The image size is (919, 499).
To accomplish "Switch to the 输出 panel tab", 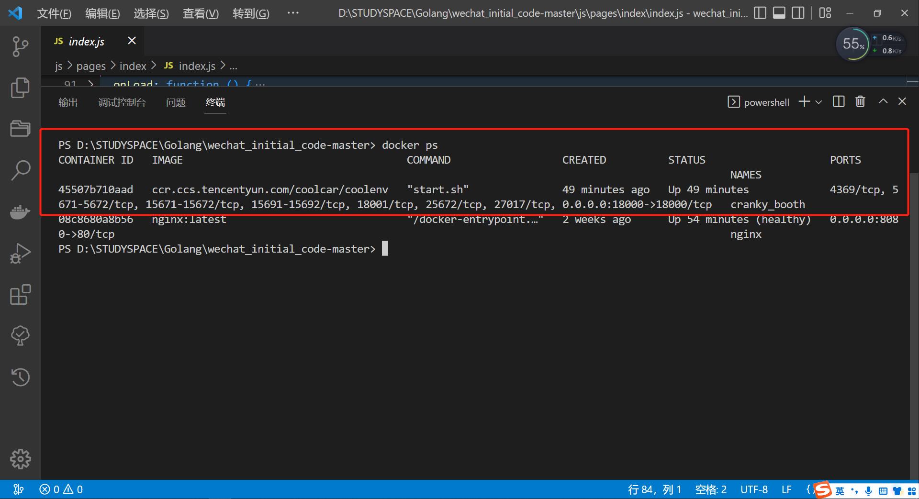I will tap(68, 102).
